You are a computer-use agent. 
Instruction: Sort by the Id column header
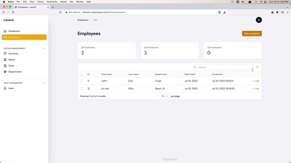(x=89, y=74)
